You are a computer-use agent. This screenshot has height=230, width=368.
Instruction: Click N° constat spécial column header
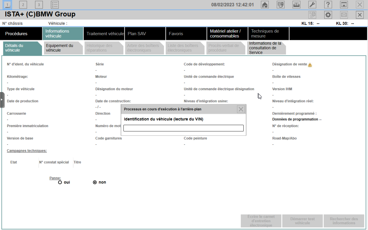54,162
